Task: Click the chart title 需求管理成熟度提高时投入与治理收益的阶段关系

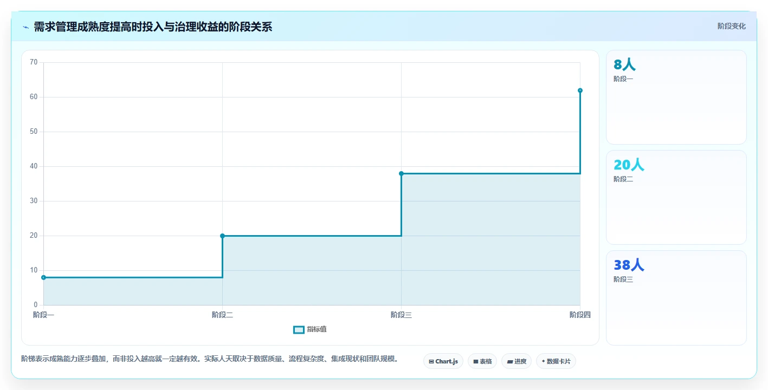Action: click(x=153, y=27)
